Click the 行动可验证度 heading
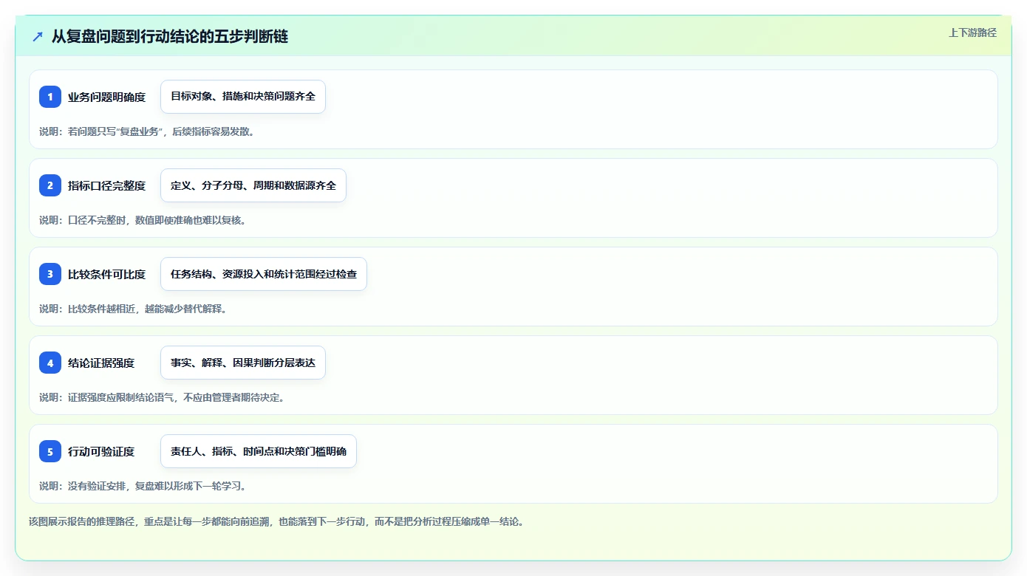This screenshot has width=1027, height=576. (101, 451)
